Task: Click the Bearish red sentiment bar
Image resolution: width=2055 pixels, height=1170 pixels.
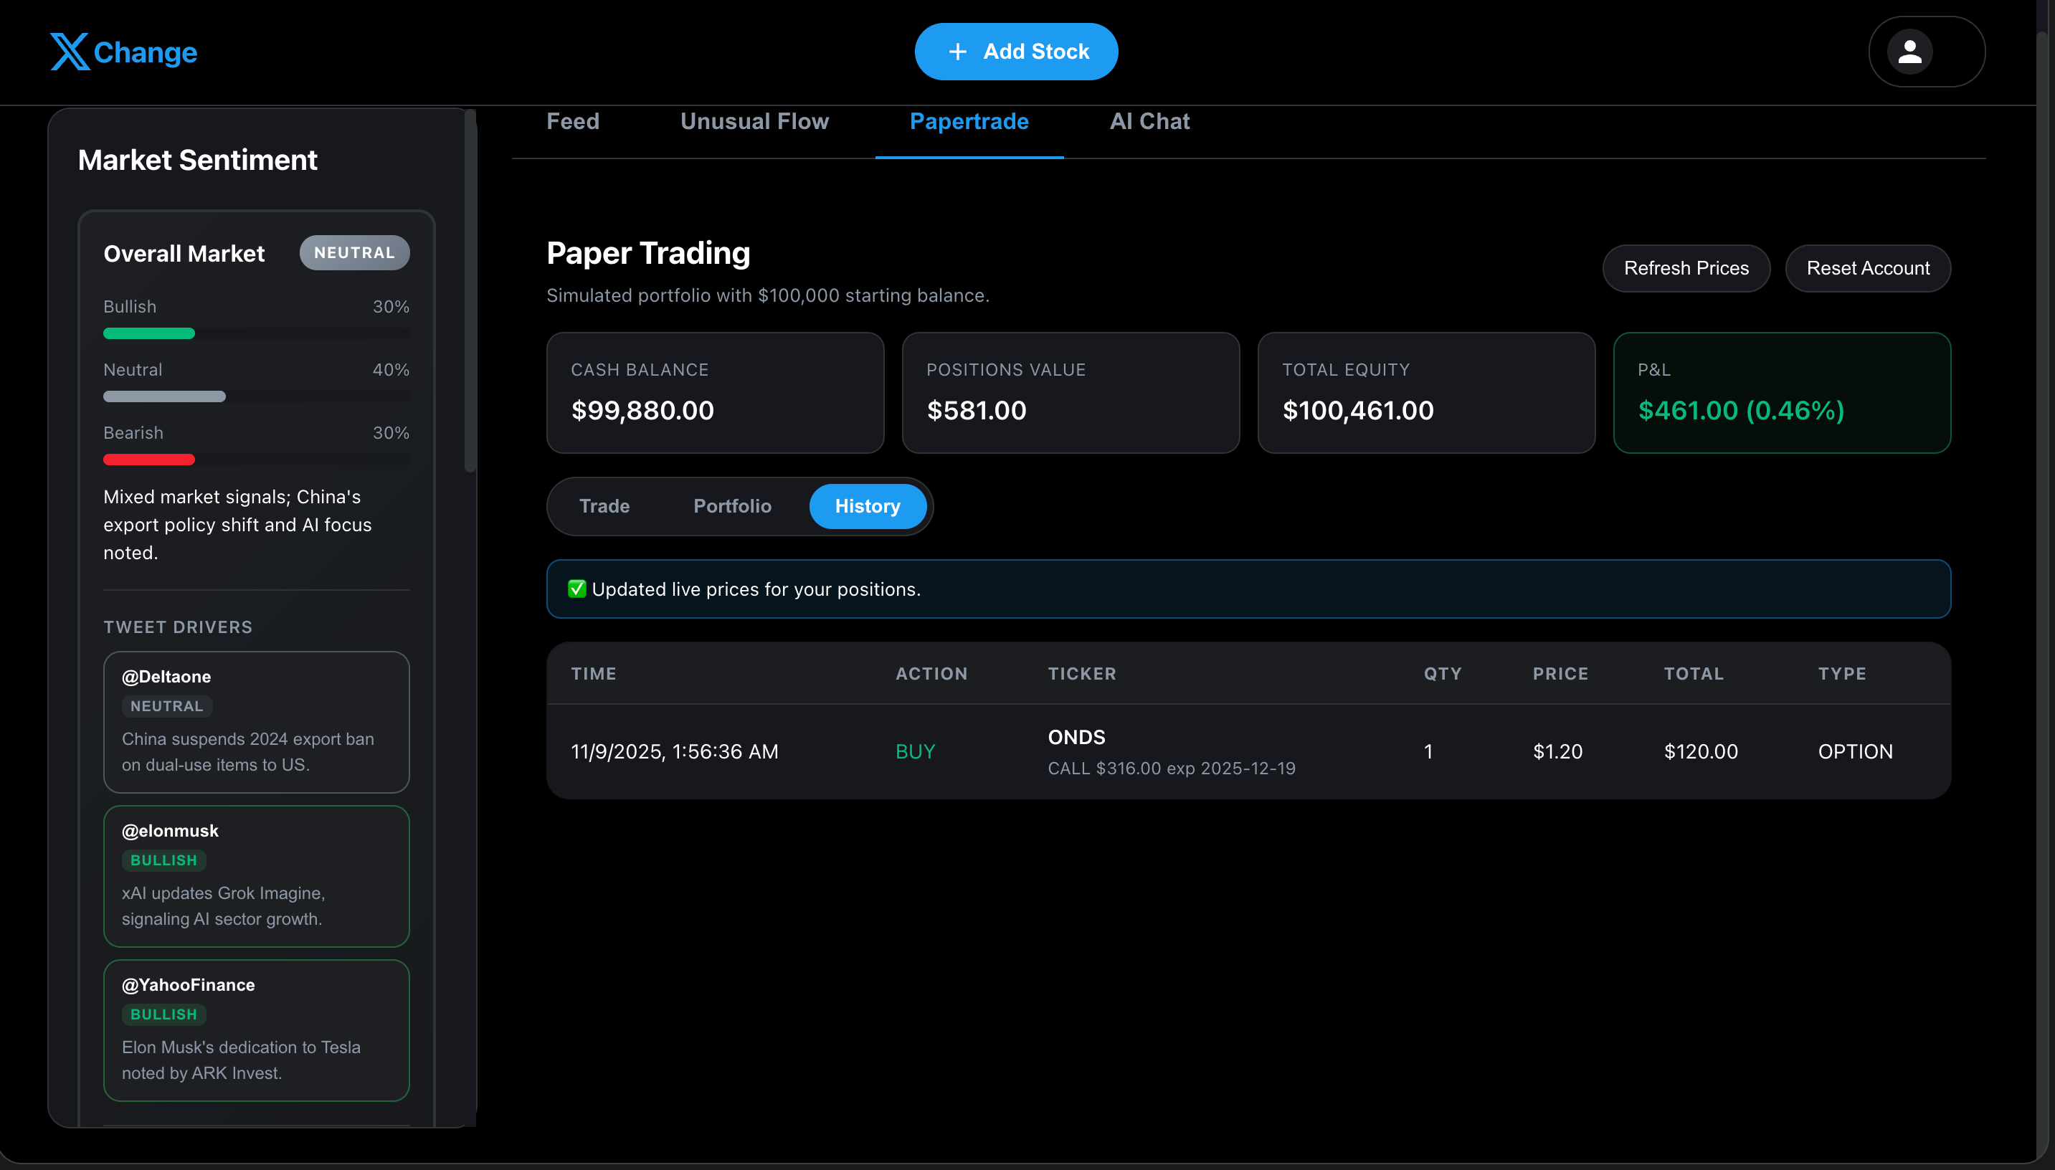Action: click(149, 460)
